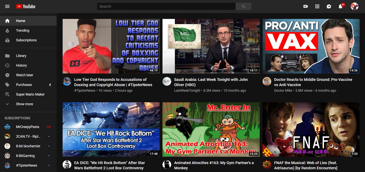Open the YouTube apps grid icon
Image resolution: width=365 pixels, height=172 pixels.
[x=317, y=6]
